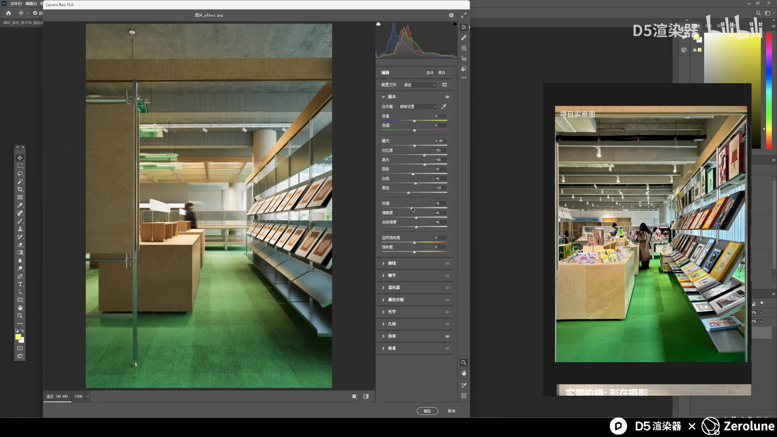Screen dimensions: 777x437
Task: Toggle before/after view icon
Action: click(x=366, y=396)
